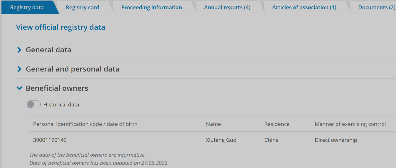Enable the Historical data toggle
The width and height of the screenshot is (396, 168).
pos(34,105)
